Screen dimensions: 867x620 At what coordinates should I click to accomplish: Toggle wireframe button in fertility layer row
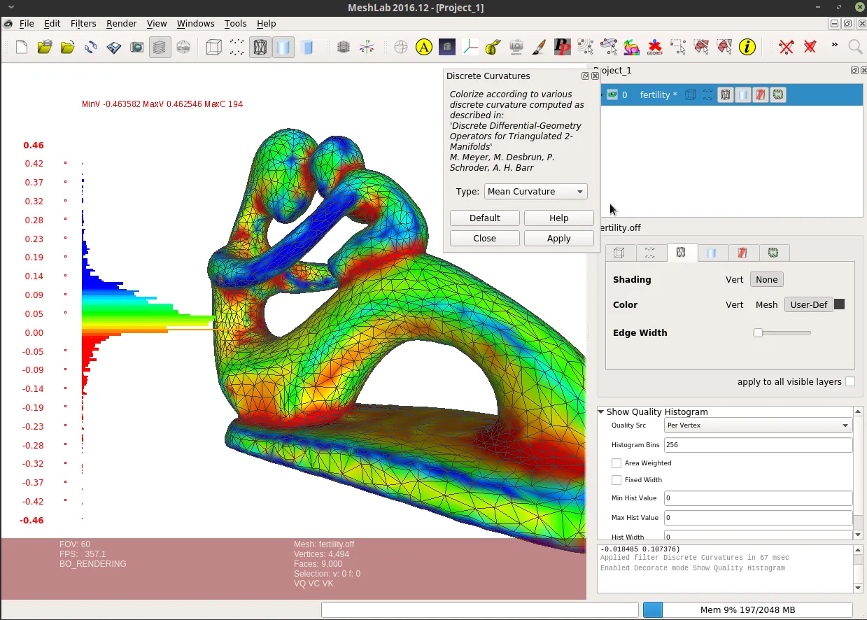(726, 94)
